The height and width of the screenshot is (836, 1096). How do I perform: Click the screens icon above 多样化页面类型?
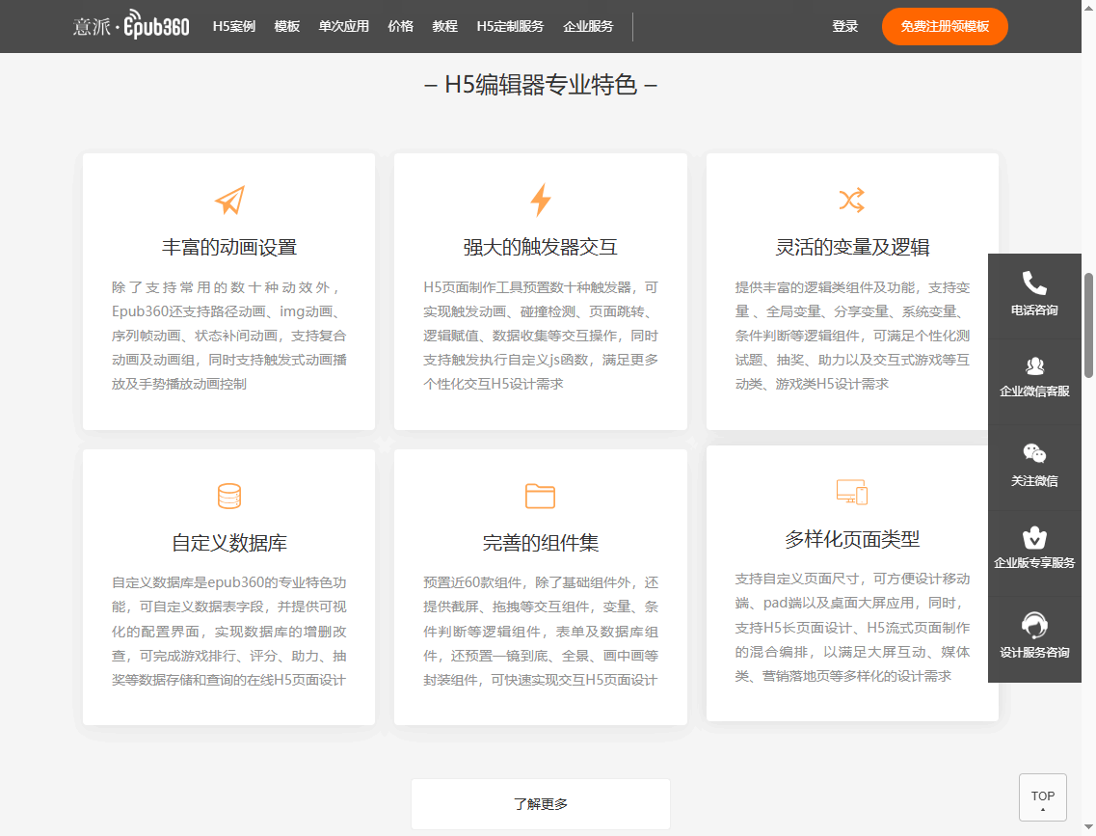(x=852, y=493)
